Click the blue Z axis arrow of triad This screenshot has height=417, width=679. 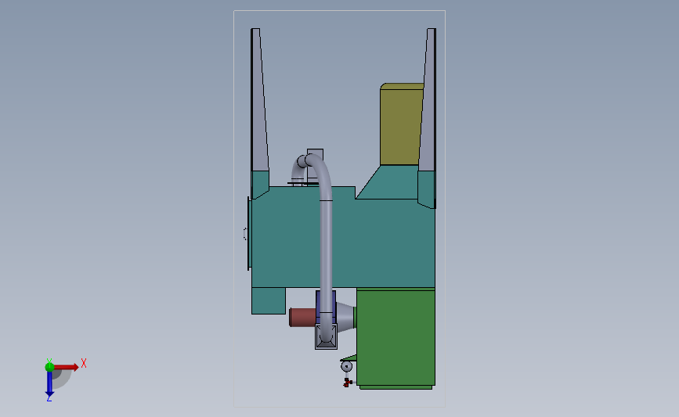tap(49, 383)
